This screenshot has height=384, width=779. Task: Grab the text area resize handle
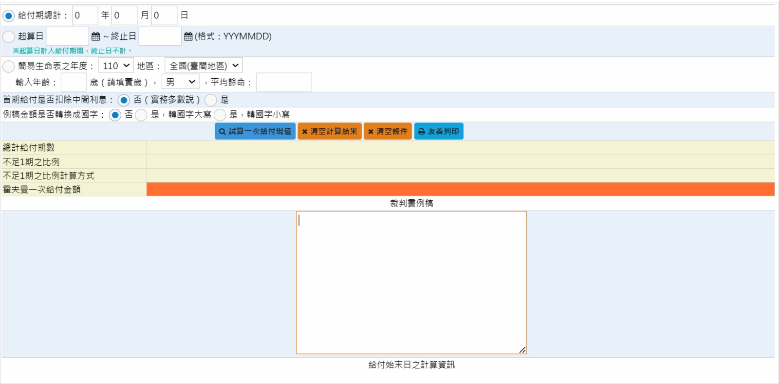pyautogui.click(x=522, y=350)
